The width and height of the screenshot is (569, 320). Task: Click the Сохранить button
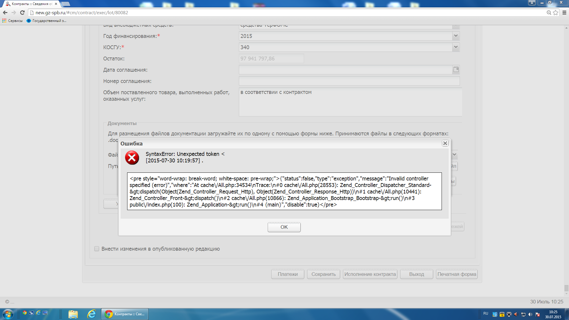pos(323,274)
